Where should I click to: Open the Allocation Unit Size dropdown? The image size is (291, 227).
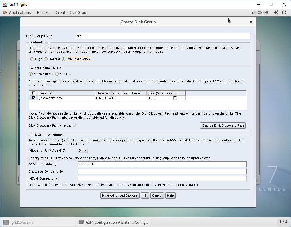point(83,150)
